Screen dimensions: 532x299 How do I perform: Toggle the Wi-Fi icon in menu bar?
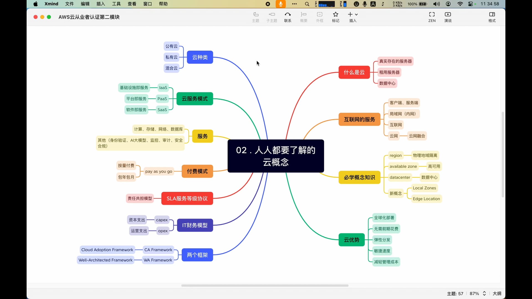coord(460,4)
